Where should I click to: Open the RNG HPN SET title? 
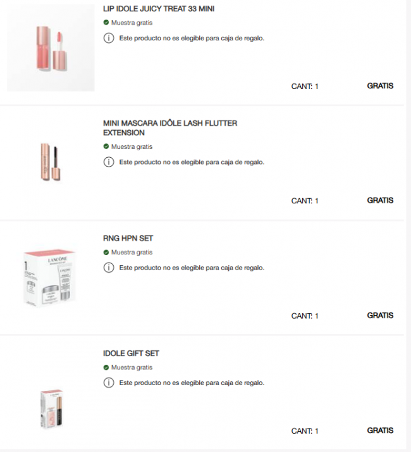pos(128,239)
